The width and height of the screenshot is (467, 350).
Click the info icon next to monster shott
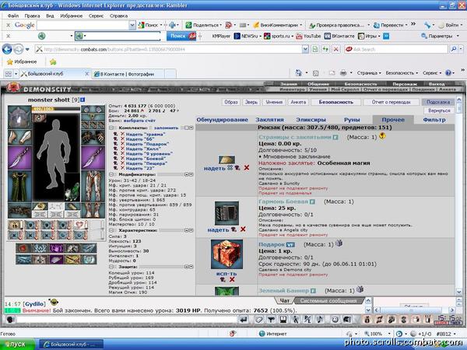83,100
